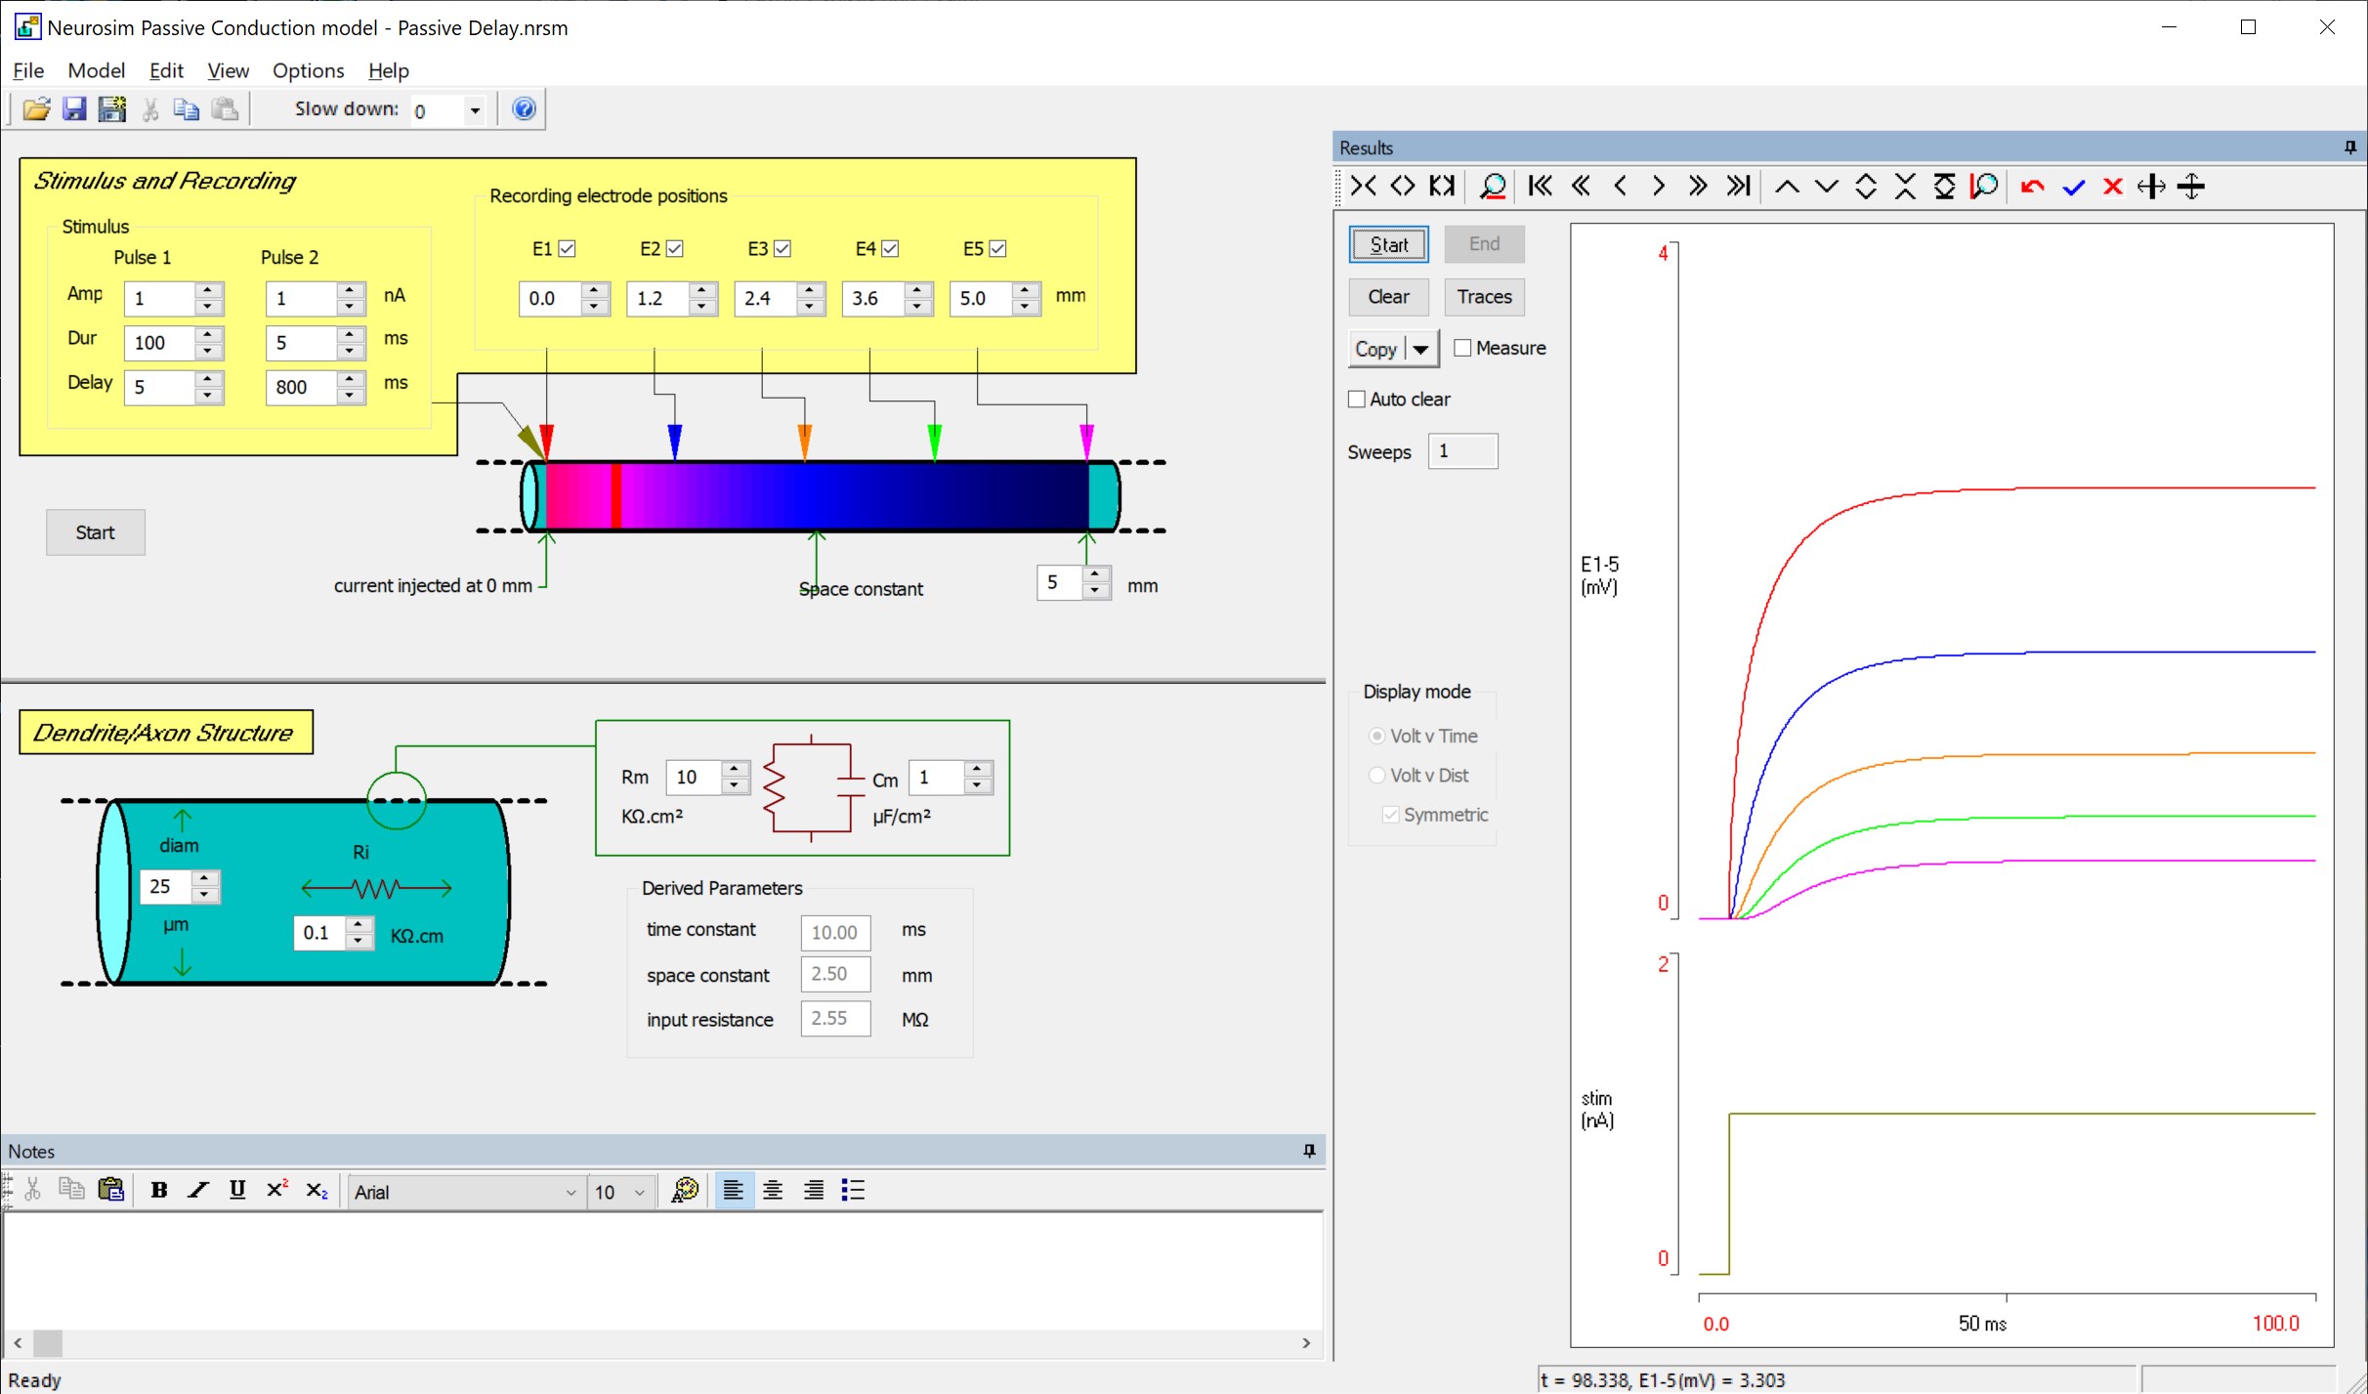The width and height of the screenshot is (2368, 1394).
Task: Open the blue Help icon
Action: (x=524, y=109)
